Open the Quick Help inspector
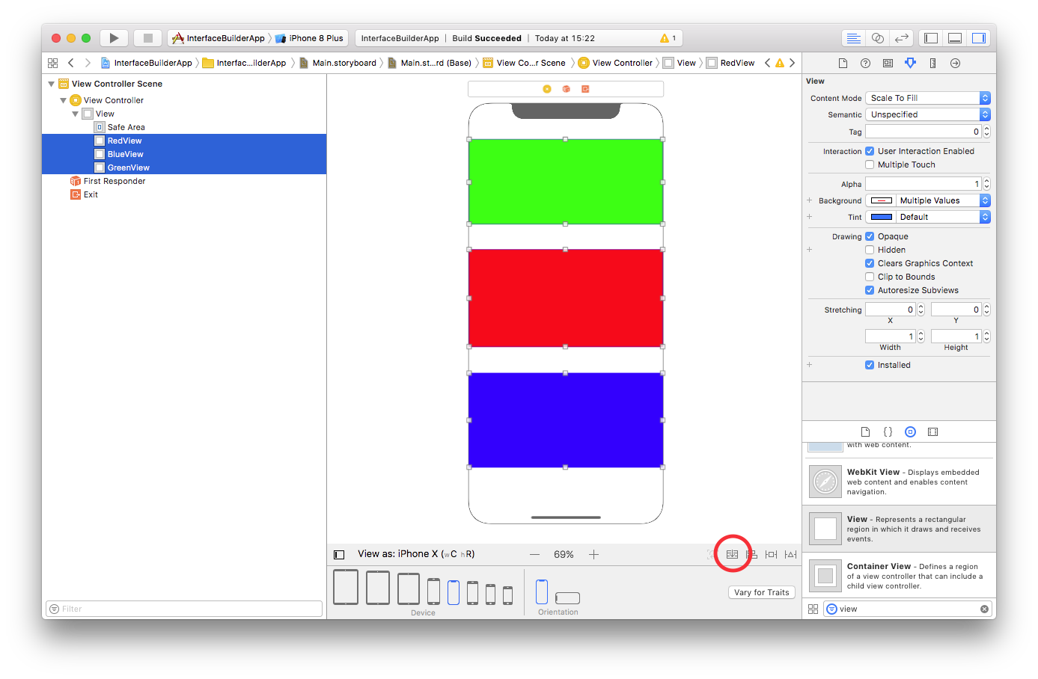The height and width of the screenshot is (679, 1038). 865,63
